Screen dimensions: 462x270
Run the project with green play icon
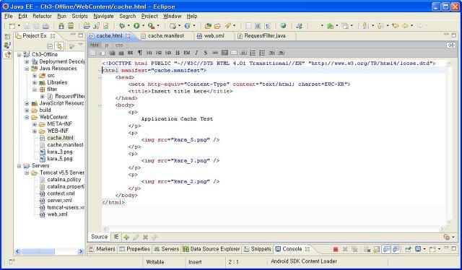click(x=136, y=26)
